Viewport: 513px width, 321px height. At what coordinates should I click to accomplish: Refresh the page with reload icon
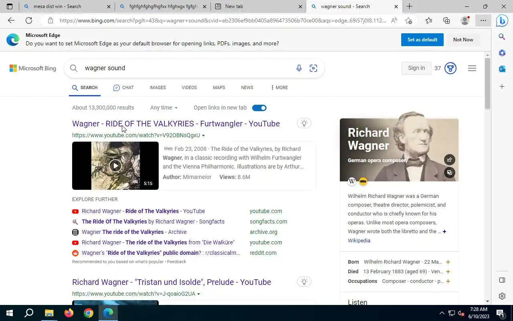29,20
